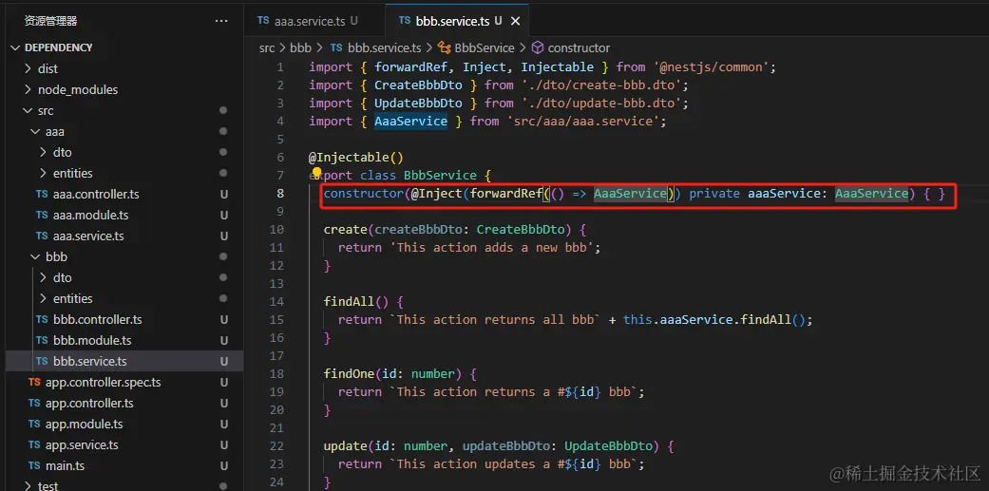Click the src breadcrumb segment
The image size is (989, 491).
tap(267, 47)
